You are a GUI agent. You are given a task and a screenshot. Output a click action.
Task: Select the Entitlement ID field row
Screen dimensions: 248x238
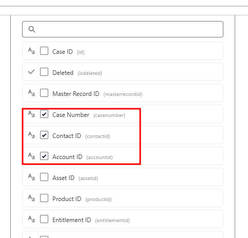tap(123, 219)
